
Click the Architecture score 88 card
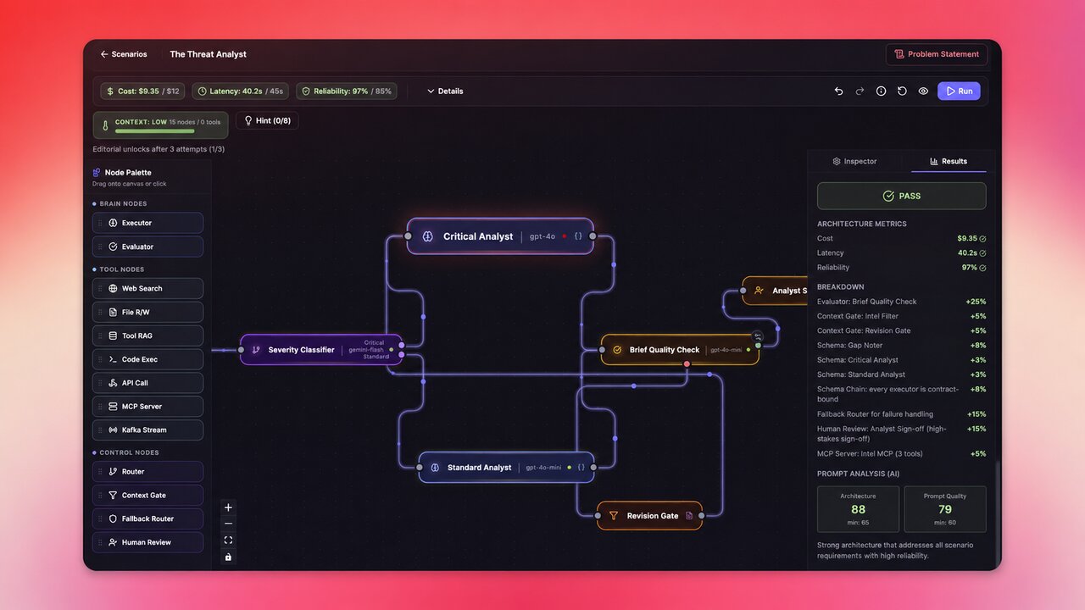coord(858,508)
